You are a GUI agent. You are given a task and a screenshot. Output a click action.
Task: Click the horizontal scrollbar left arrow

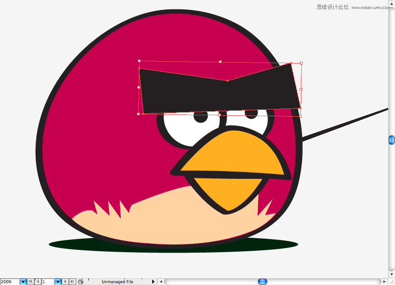(161, 282)
